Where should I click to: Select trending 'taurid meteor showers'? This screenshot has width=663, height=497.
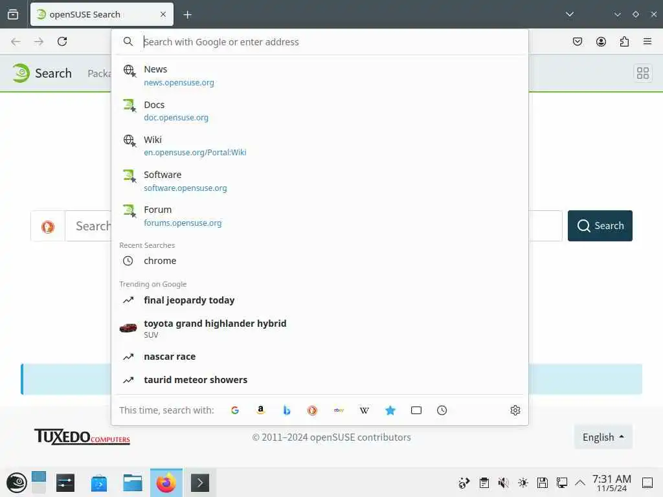point(320,380)
